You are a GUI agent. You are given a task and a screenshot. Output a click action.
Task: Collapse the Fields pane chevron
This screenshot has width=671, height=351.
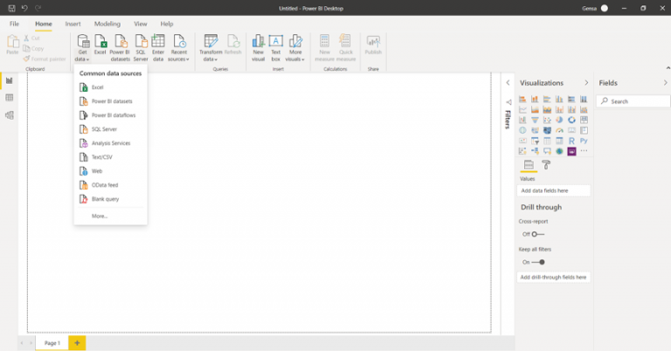pyautogui.click(x=665, y=83)
